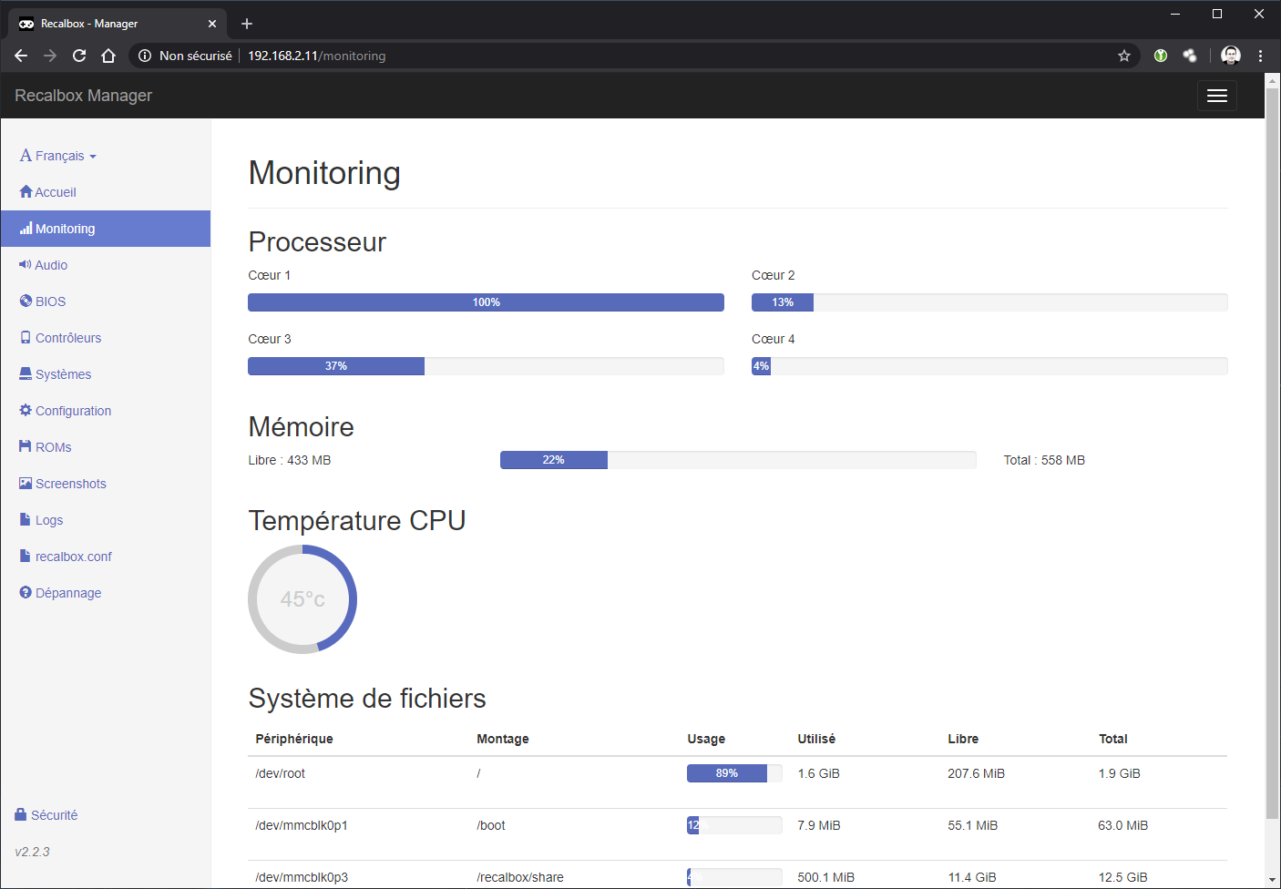Click the question-mark icon beside Dépannage

26,593
